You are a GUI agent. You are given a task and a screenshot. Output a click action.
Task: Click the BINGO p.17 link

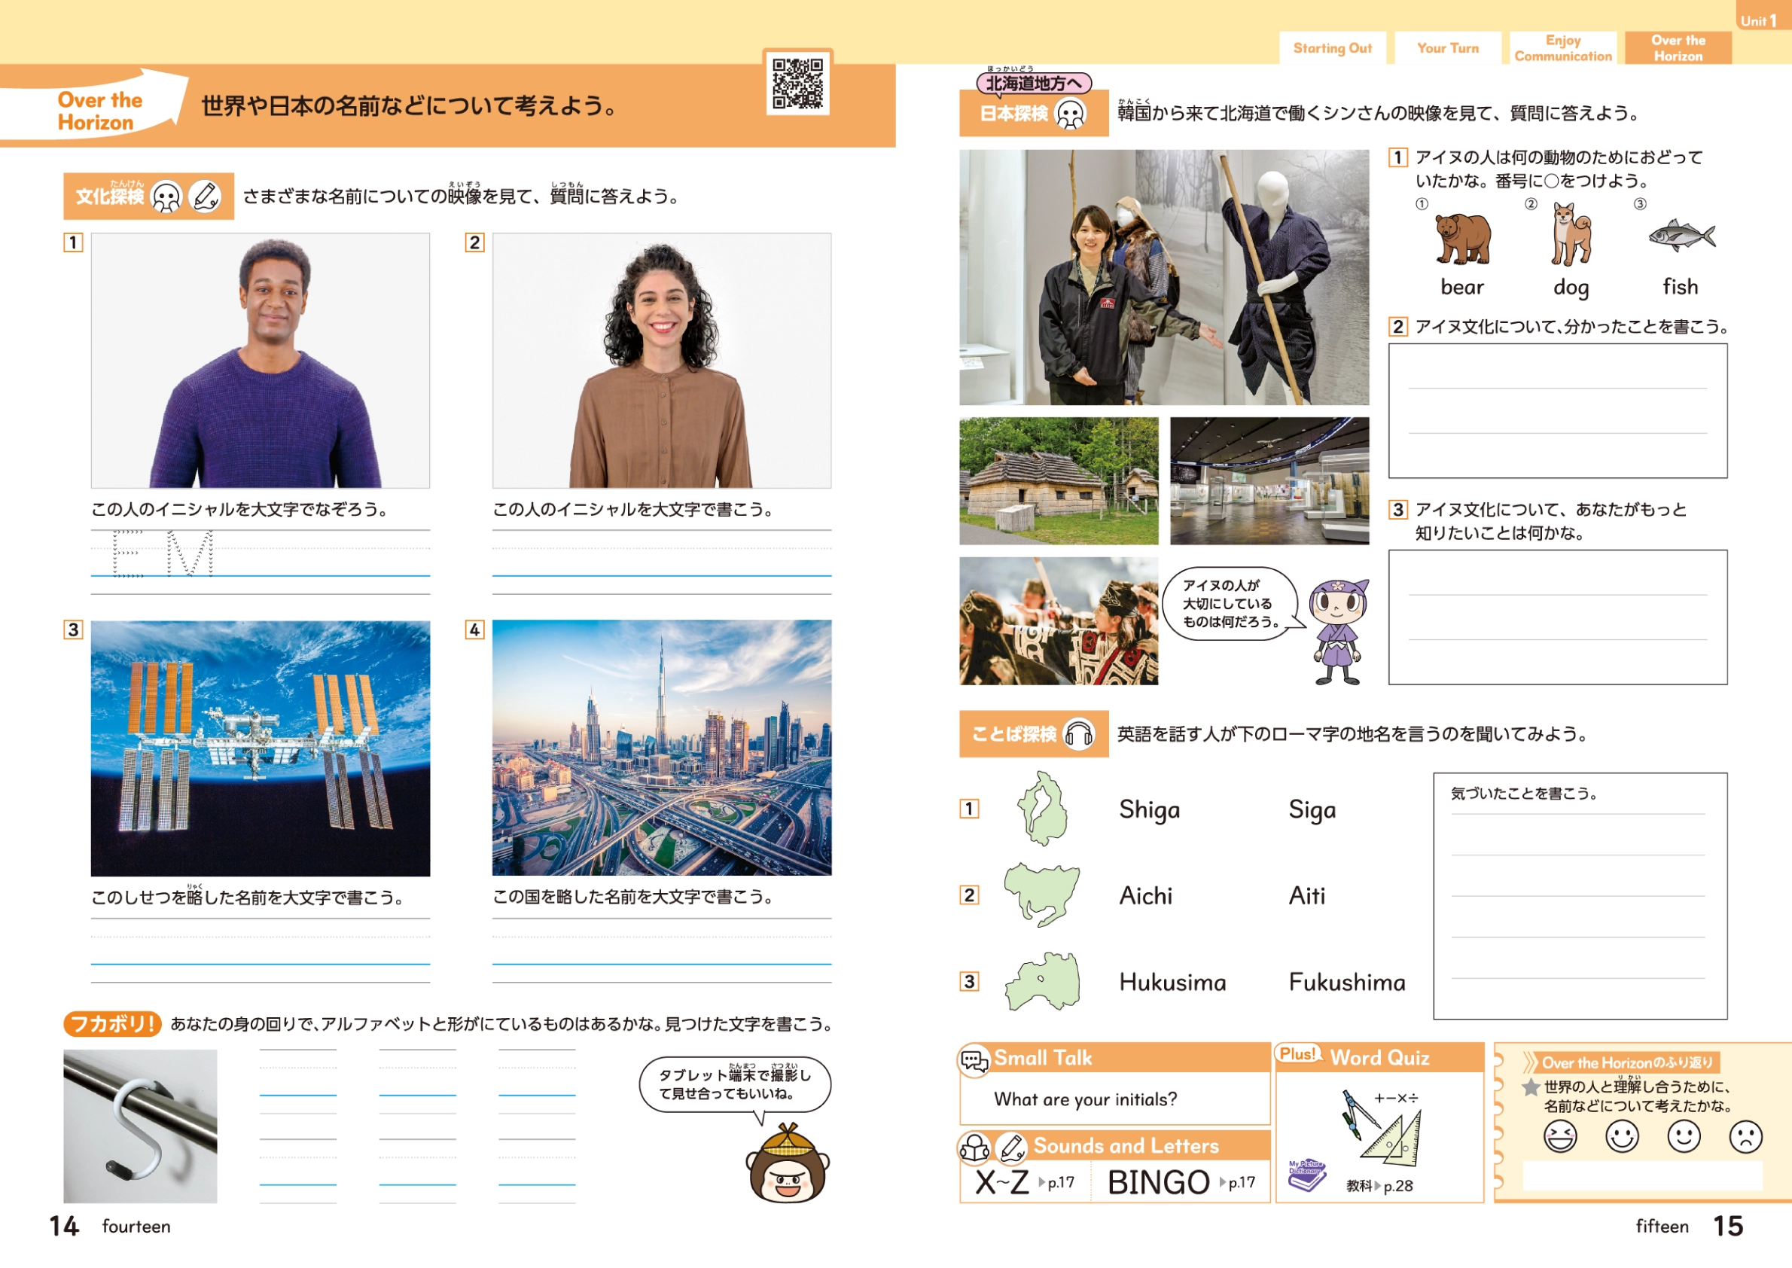[1180, 1182]
